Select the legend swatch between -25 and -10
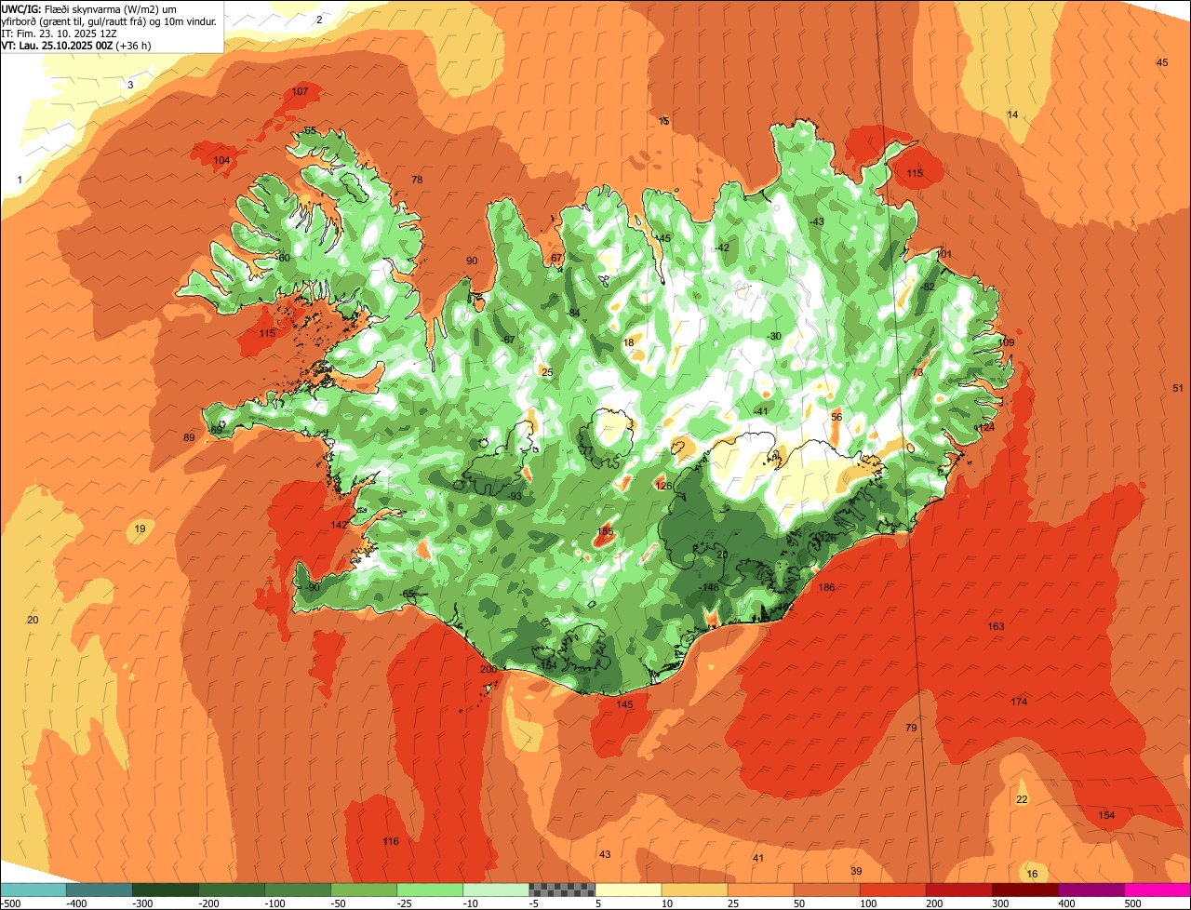This screenshot has width=1191, height=910. [430, 890]
